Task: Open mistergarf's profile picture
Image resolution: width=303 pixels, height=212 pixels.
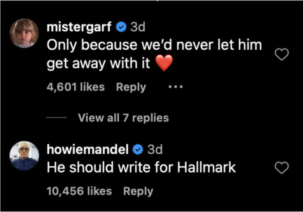Action: 24,33
